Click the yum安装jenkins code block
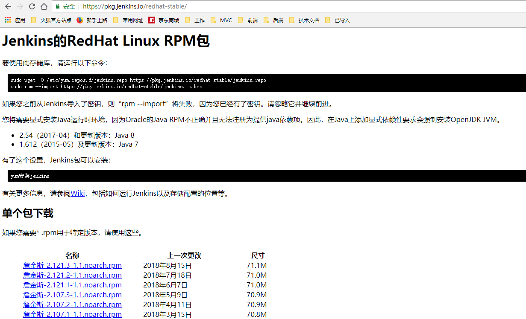 [267, 176]
